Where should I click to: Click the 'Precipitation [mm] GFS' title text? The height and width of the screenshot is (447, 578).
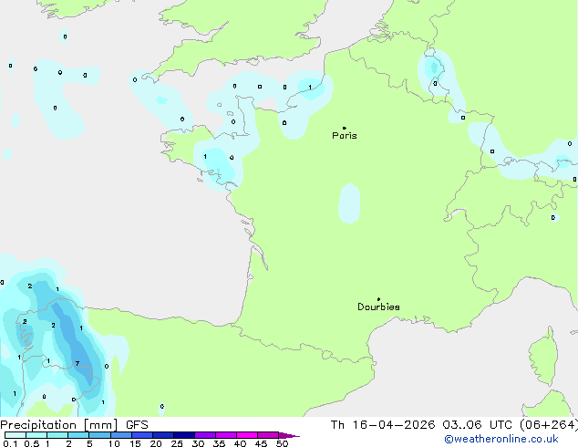click(x=74, y=425)
